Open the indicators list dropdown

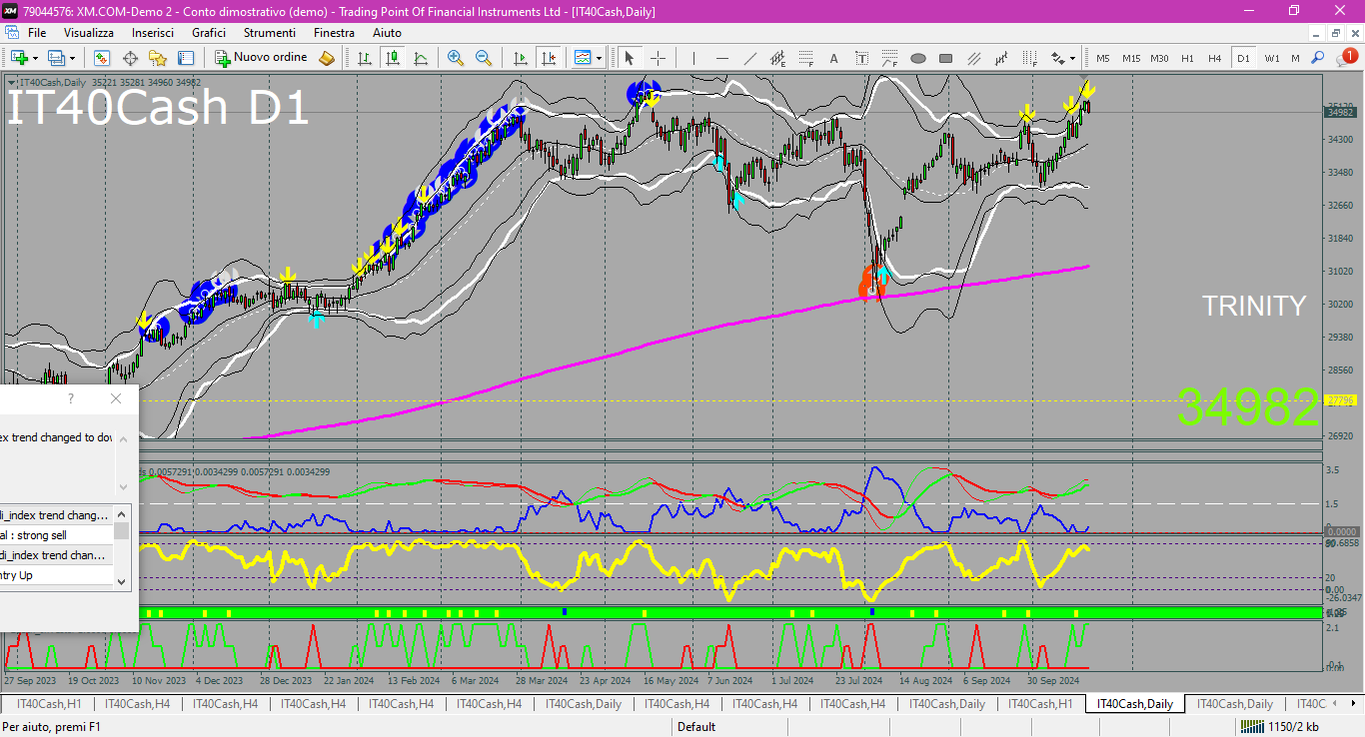click(x=588, y=58)
